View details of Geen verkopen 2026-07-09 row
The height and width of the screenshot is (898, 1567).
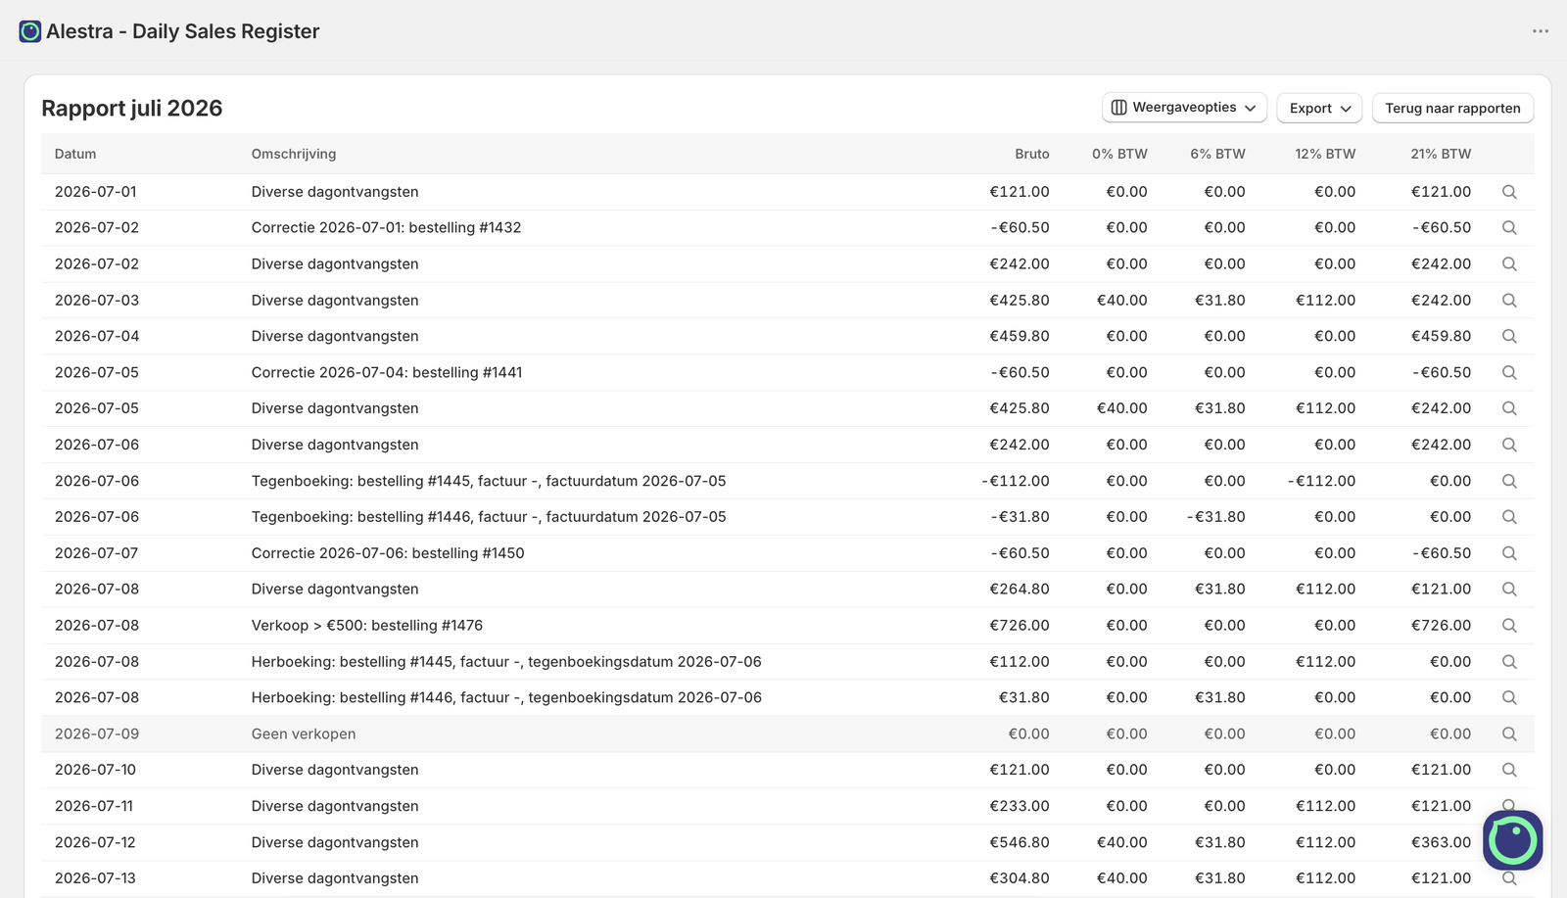click(x=1509, y=733)
